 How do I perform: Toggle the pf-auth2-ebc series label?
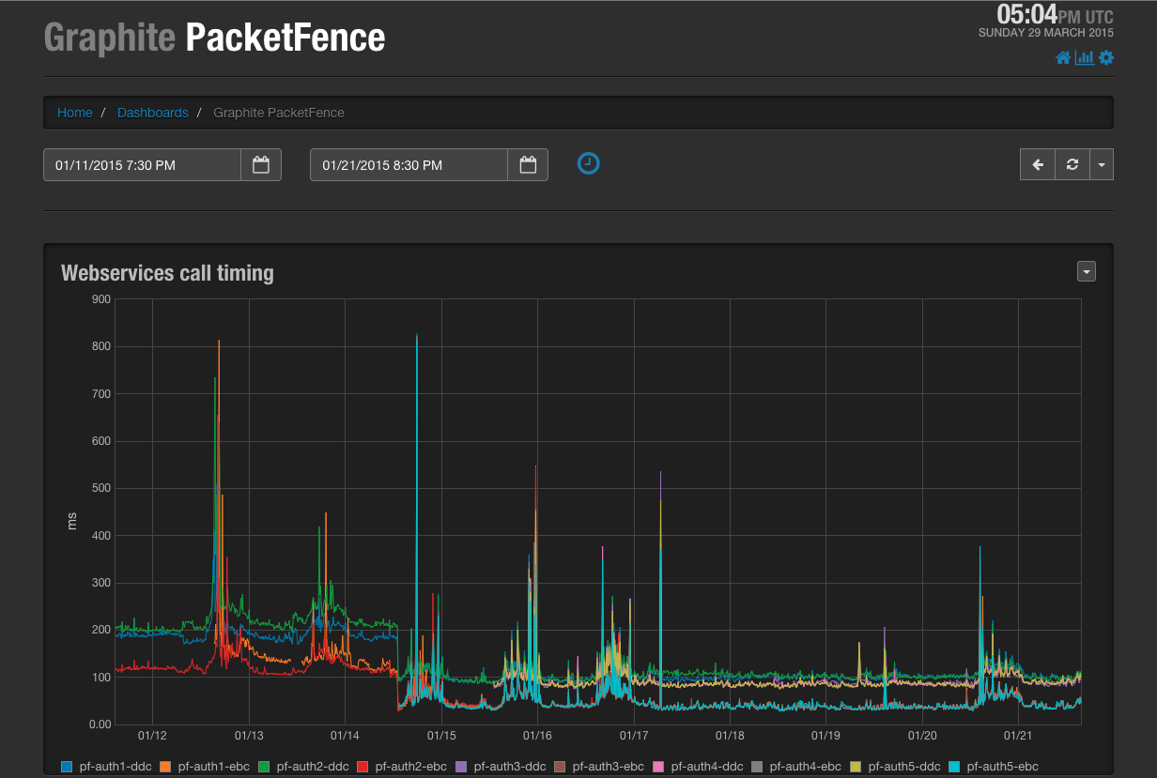[x=411, y=767]
